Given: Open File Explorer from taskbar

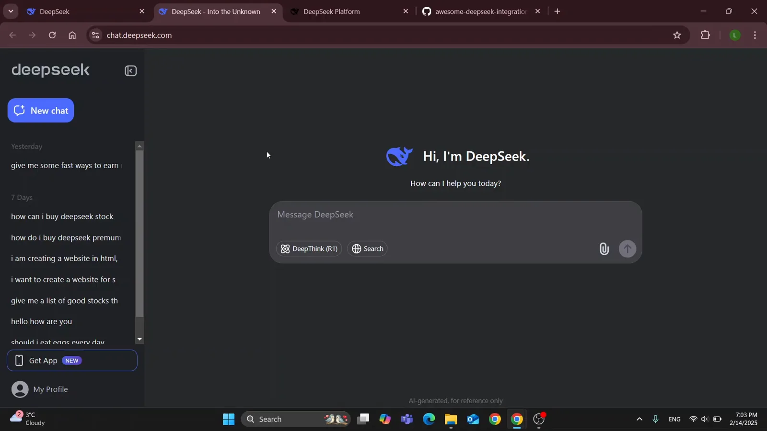Looking at the screenshot, I should coord(451,420).
